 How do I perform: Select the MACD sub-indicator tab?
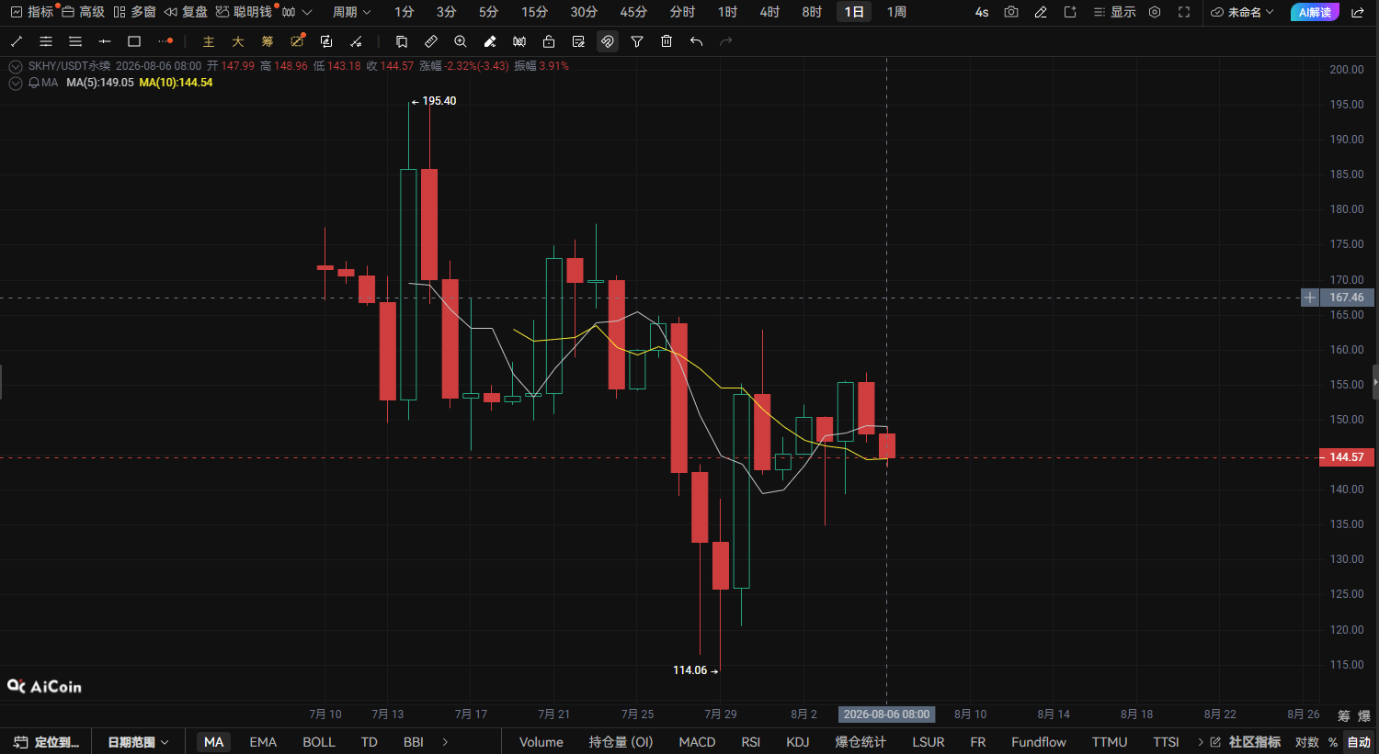pyautogui.click(x=697, y=742)
